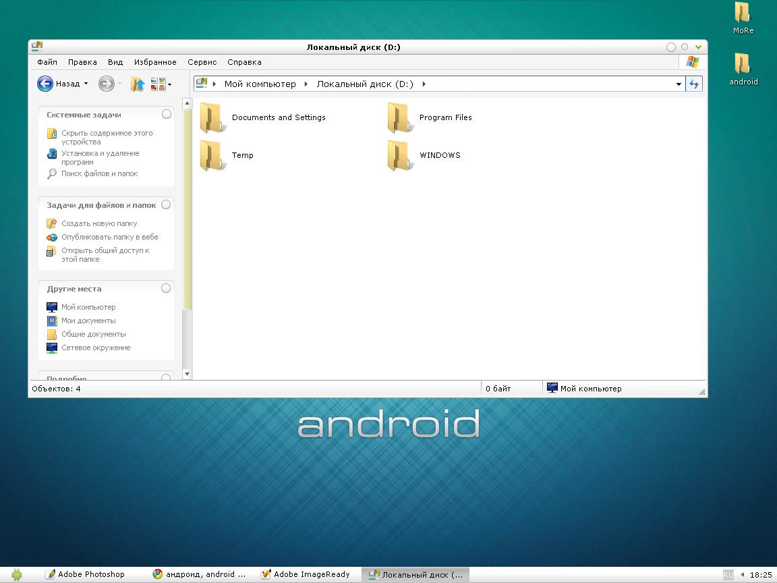Open Мой компьютер under Другие места
This screenshot has height=583, width=777.
(x=81, y=308)
